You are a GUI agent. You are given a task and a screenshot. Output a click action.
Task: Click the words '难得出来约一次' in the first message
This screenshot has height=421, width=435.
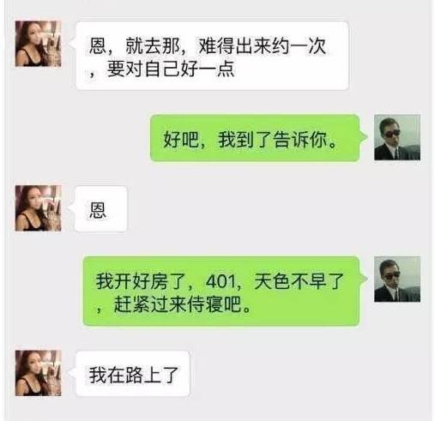(x=263, y=46)
